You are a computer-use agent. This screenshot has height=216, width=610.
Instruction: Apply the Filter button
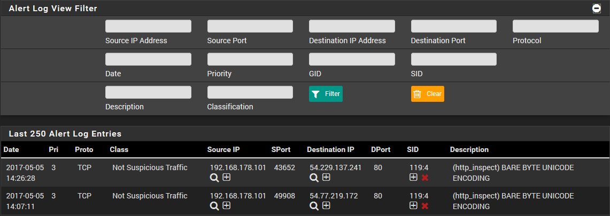tap(326, 94)
